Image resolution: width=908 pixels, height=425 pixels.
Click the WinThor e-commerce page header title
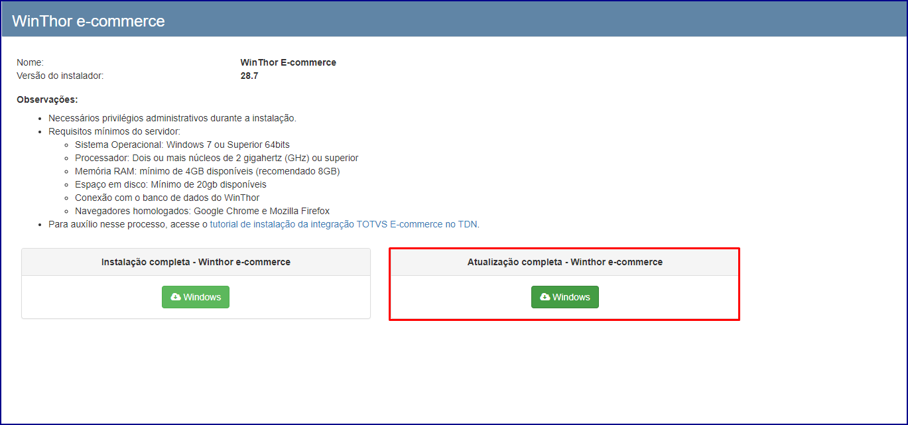tap(88, 21)
